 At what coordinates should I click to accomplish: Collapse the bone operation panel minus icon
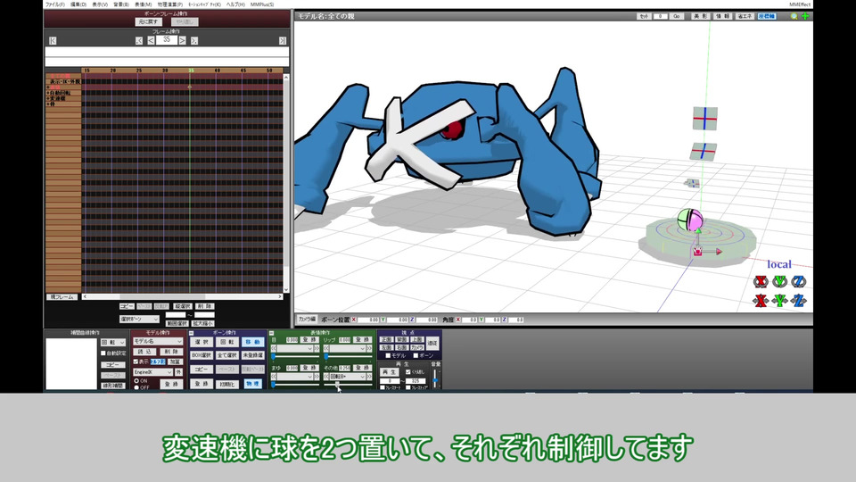click(191, 333)
